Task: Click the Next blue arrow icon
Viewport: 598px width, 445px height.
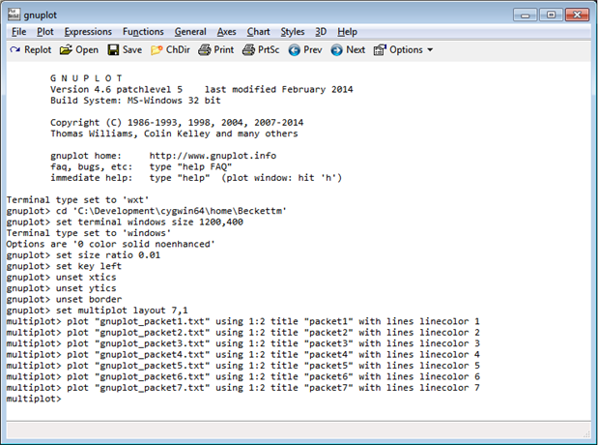Action: coord(336,50)
